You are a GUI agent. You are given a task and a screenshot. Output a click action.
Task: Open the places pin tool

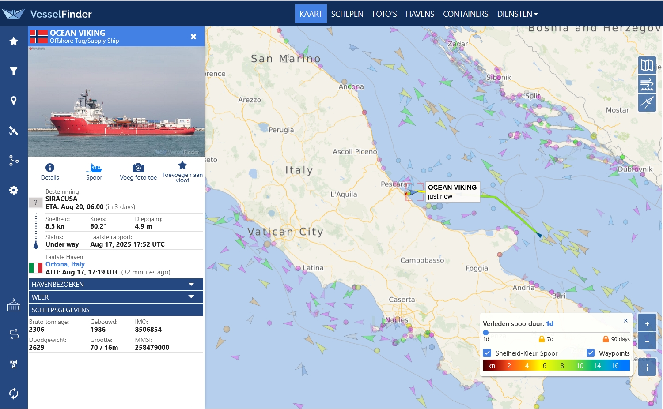click(14, 101)
